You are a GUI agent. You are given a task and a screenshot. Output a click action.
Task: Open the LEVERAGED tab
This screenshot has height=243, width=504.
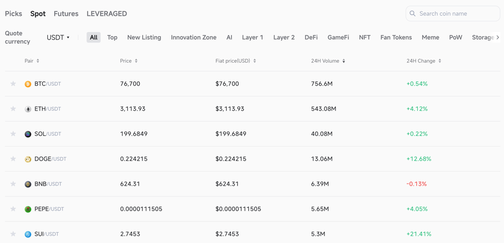pyautogui.click(x=107, y=13)
